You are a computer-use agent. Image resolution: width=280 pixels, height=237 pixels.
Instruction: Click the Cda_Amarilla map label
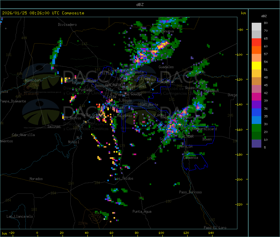(x=23, y=135)
